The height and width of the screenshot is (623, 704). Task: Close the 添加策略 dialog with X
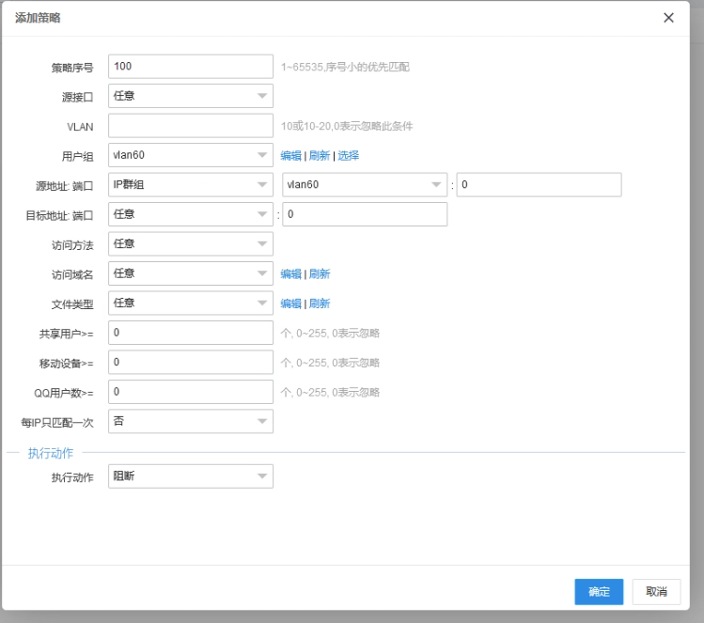pyautogui.click(x=668, y=18)
